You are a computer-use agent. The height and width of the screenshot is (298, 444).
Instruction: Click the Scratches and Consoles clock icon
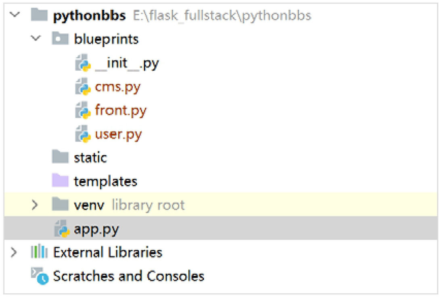pos(40,276)
